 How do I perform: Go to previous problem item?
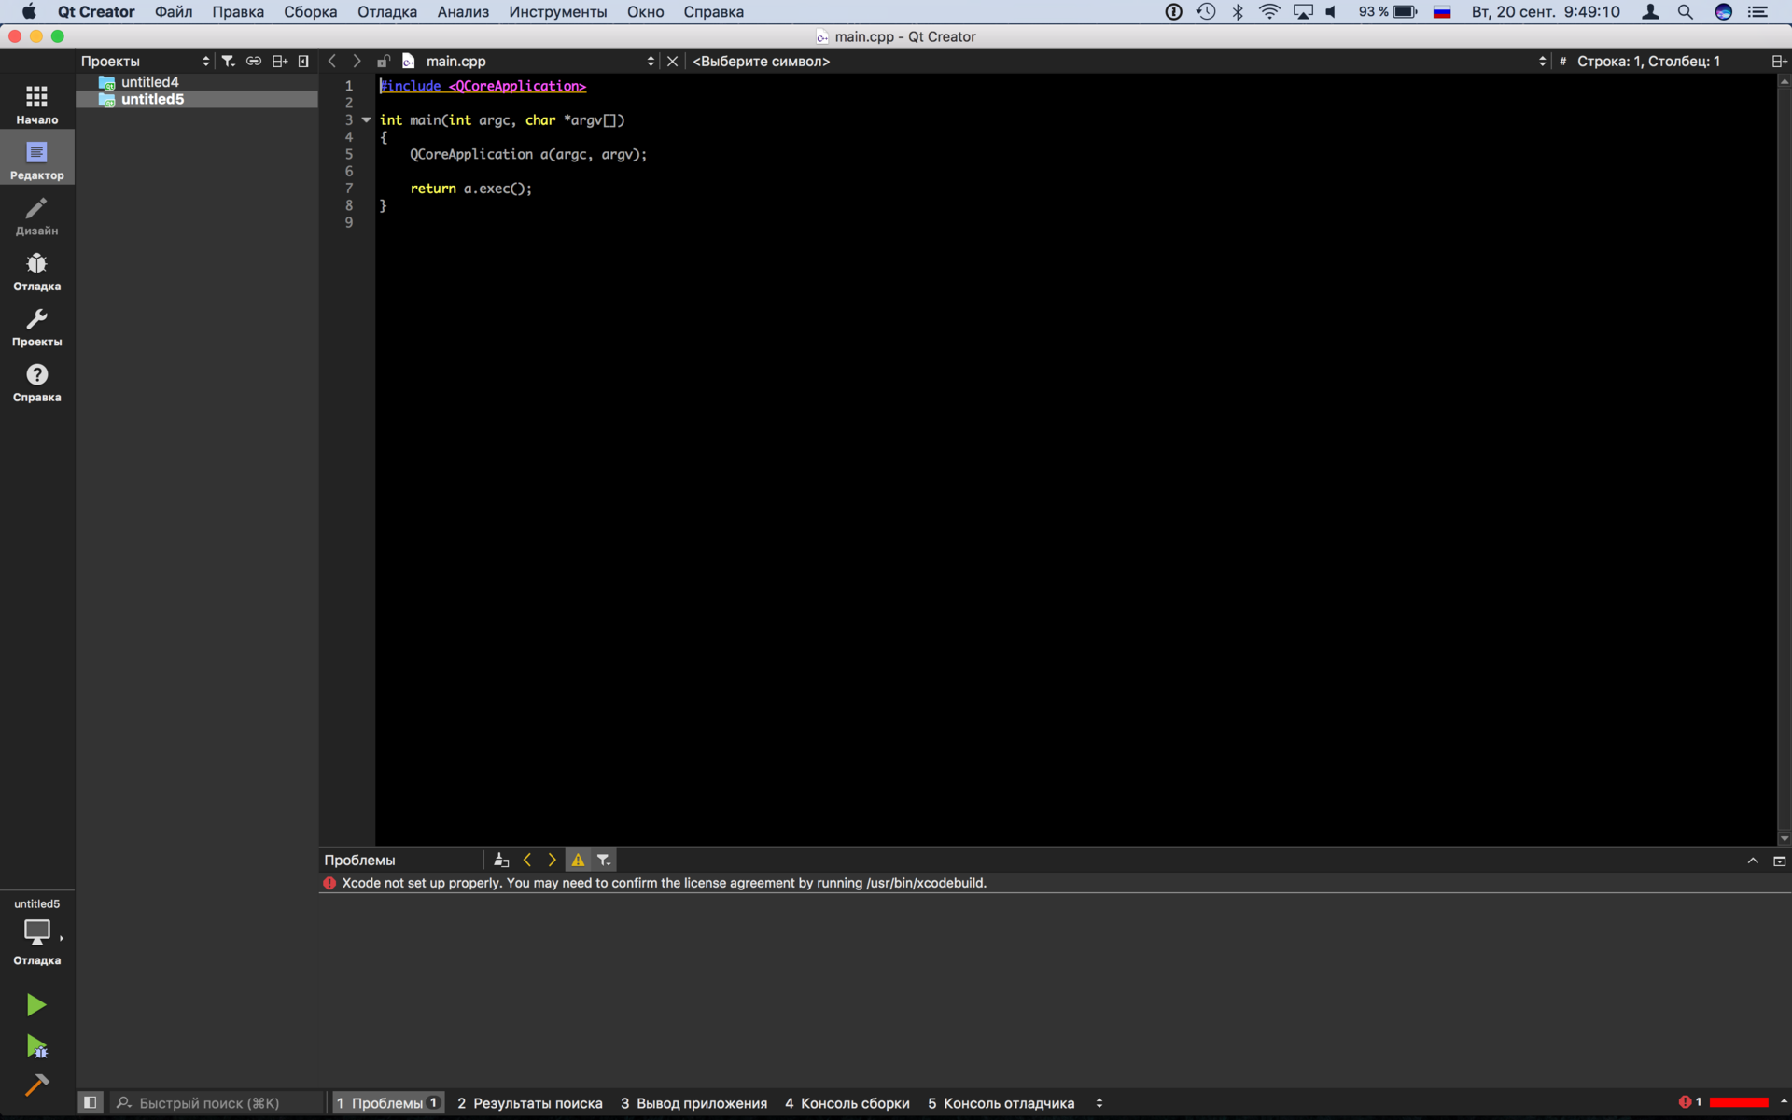[x=527, y=860]
